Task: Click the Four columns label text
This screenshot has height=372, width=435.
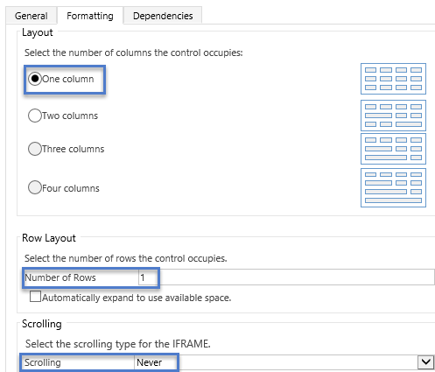Action: [71, 188]
